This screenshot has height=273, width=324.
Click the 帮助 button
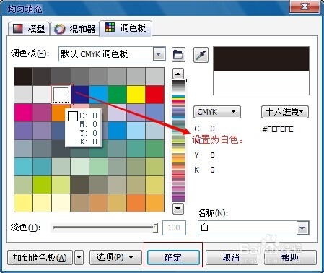click(x=290, y=257)
